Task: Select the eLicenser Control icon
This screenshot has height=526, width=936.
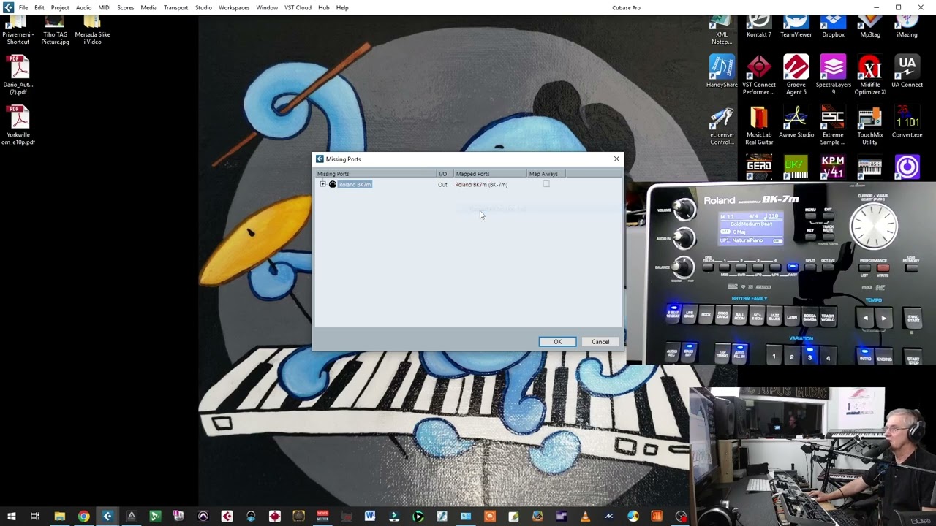Action: tap(722, 126)
